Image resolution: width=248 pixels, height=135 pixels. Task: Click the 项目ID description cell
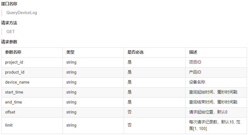[195, 62]
